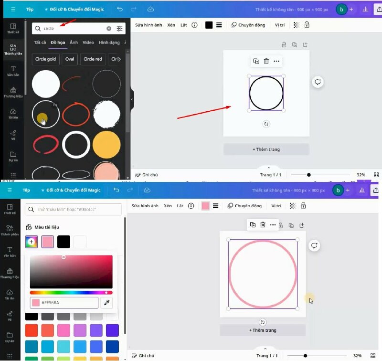Open filter options icon in circle search bar
382x361 pixels.
[x=119, y=29]
